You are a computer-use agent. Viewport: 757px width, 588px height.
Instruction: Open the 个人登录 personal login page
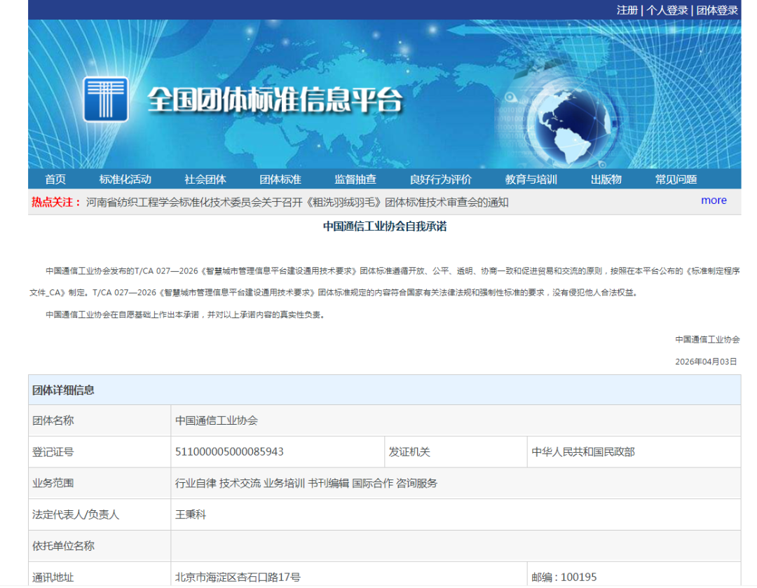[667, 10]
